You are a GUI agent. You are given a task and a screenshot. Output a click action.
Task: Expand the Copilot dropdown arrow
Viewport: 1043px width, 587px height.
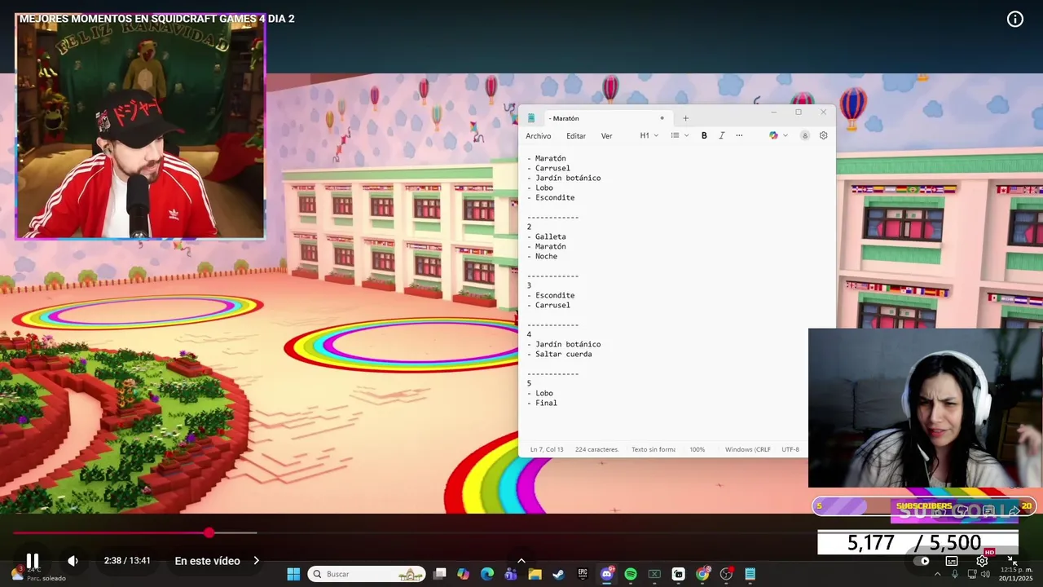[786, 135]
